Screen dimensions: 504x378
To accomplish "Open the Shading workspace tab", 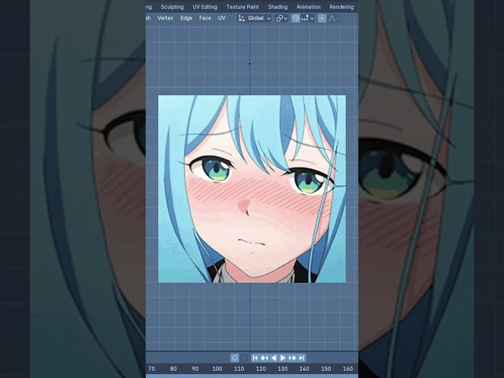I will (x=278, y=7).
